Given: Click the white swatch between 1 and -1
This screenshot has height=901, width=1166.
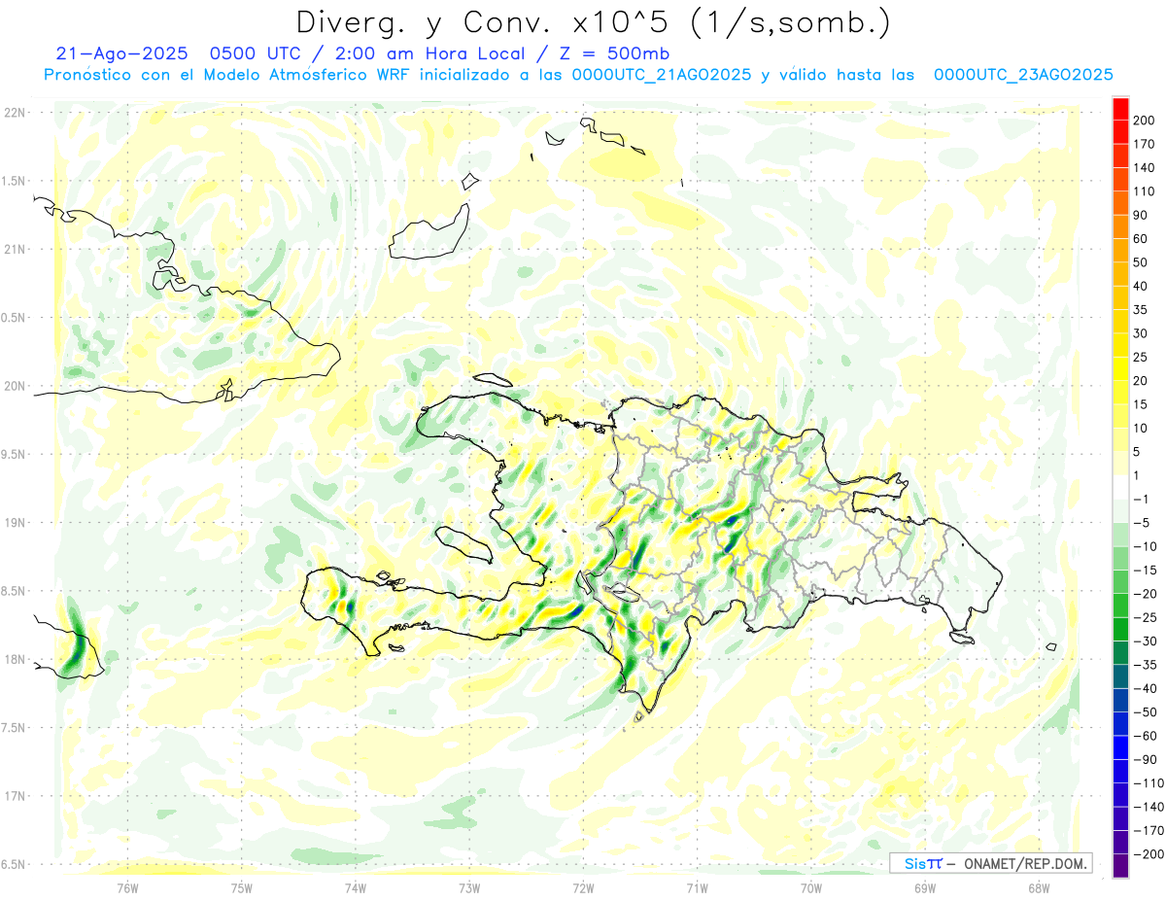Looking at the screenshot, I should (x=1120, y=487).
